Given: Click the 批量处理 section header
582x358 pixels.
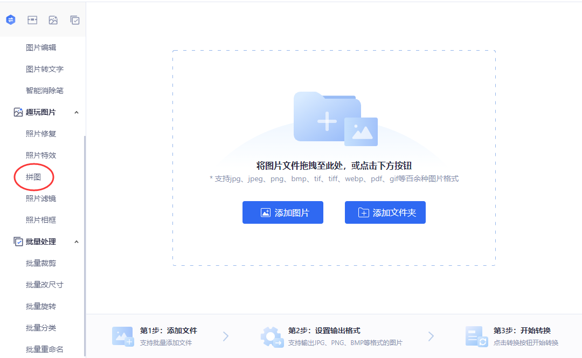Looking at the screenshot, I should click(x=41, y=242).
